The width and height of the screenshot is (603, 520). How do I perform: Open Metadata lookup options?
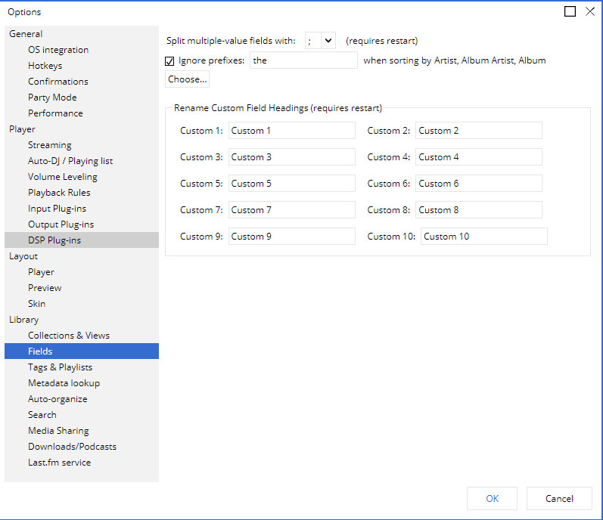(x=64, y=383)
